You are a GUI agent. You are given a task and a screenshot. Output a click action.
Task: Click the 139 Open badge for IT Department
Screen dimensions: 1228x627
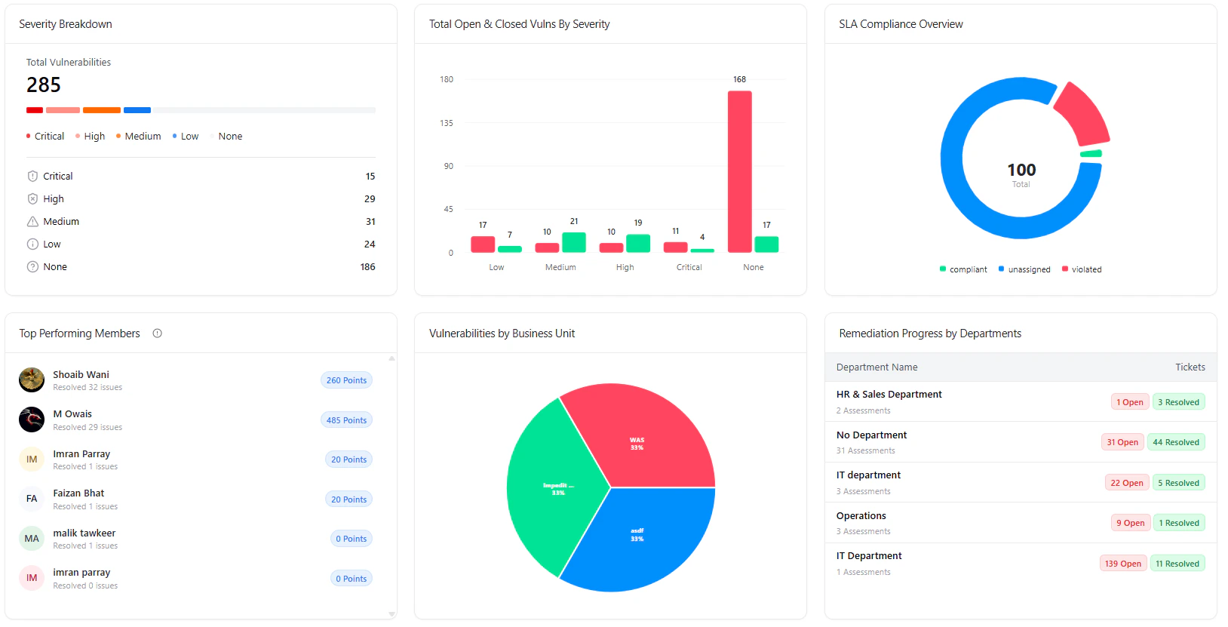tap(1123, 564)
